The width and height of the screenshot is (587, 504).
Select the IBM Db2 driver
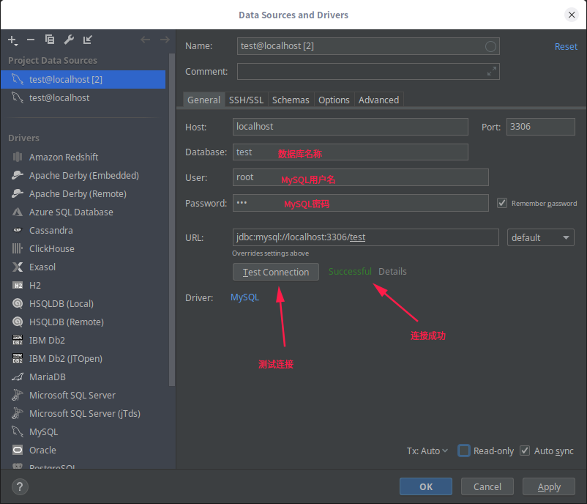point(47,341)
